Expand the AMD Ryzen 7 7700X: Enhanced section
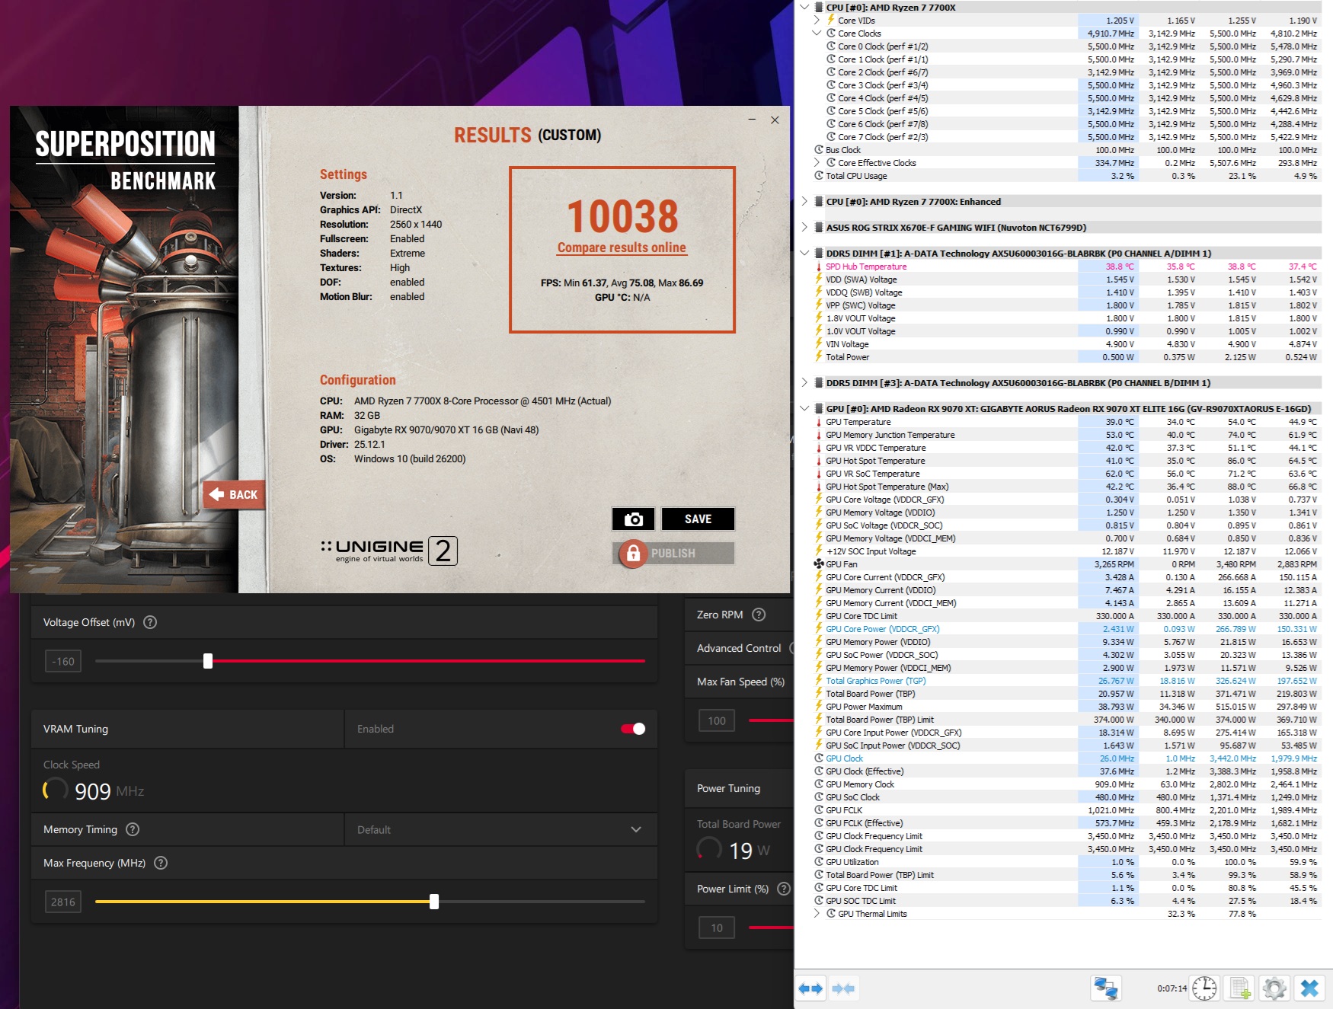Screen dimensions: 1333x1009 pyautogui.click(x=804, y=202)
